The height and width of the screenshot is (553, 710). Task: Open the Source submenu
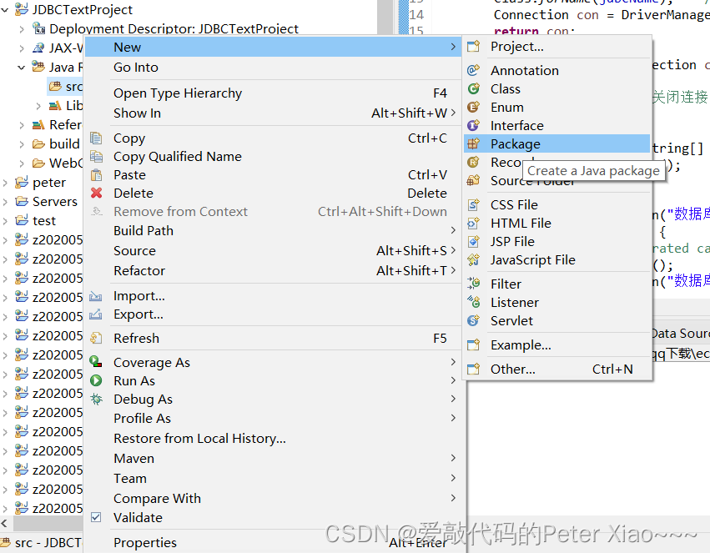point(273,251)
